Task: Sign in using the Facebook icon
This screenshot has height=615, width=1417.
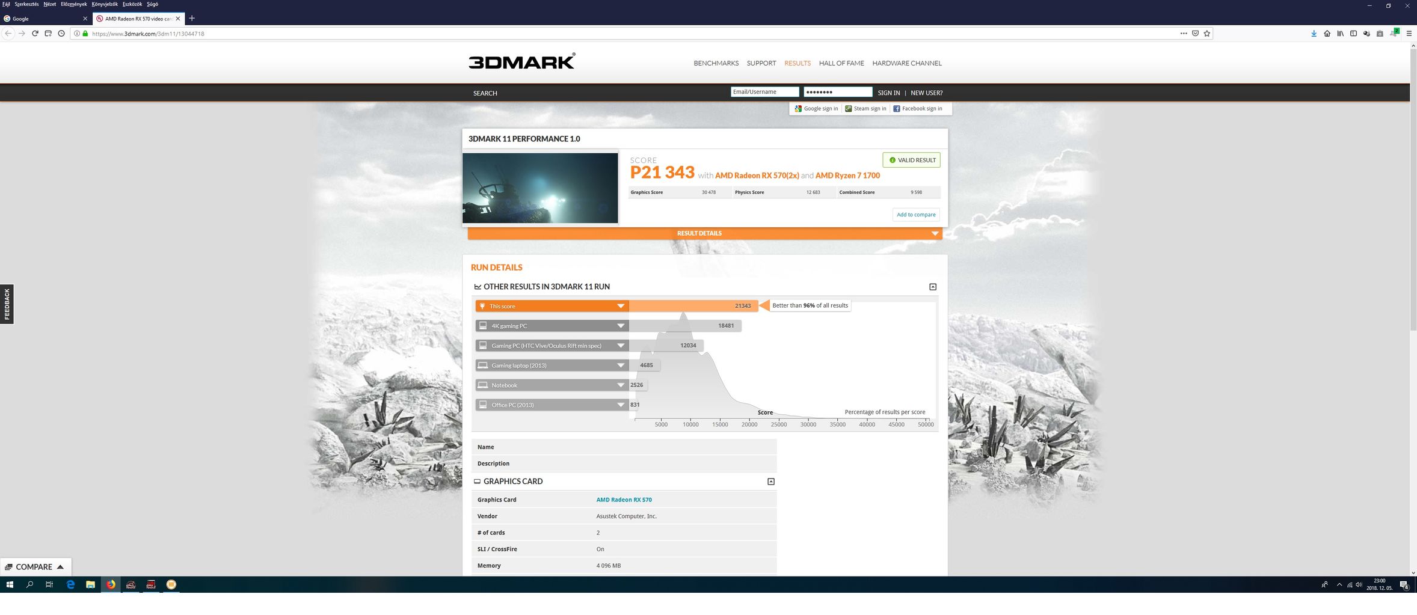Action: [896, 109]
